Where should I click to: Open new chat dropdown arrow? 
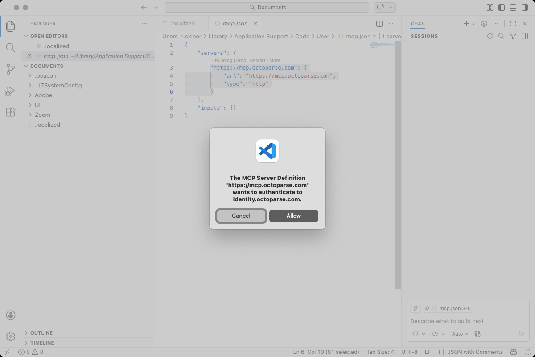474,24
